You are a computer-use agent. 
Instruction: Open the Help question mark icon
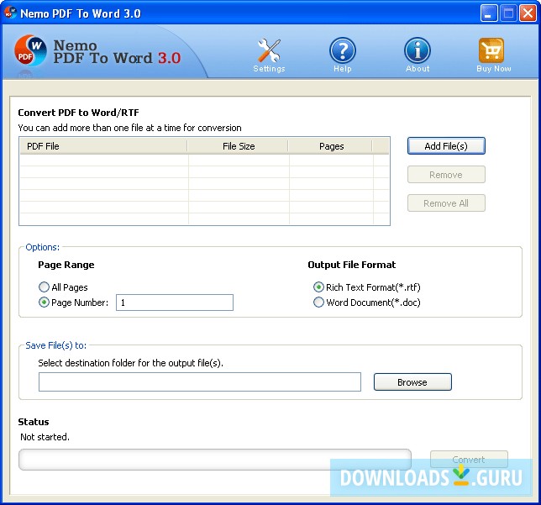342,50
